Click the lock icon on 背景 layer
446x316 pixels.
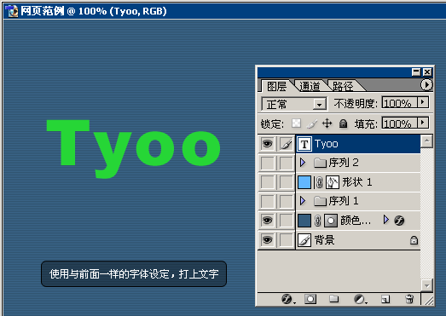click(x=414, y=240)
